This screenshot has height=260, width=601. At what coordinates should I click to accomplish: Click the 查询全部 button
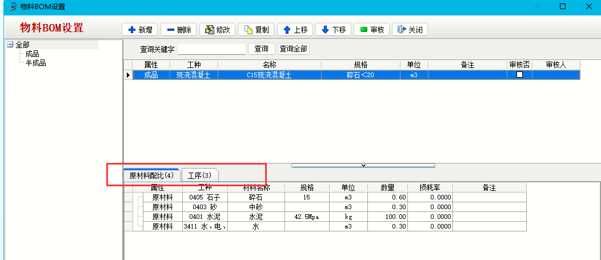point(294,49)
